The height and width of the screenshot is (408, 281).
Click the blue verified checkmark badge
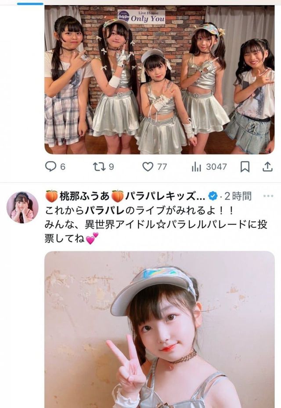pos(213,196)
